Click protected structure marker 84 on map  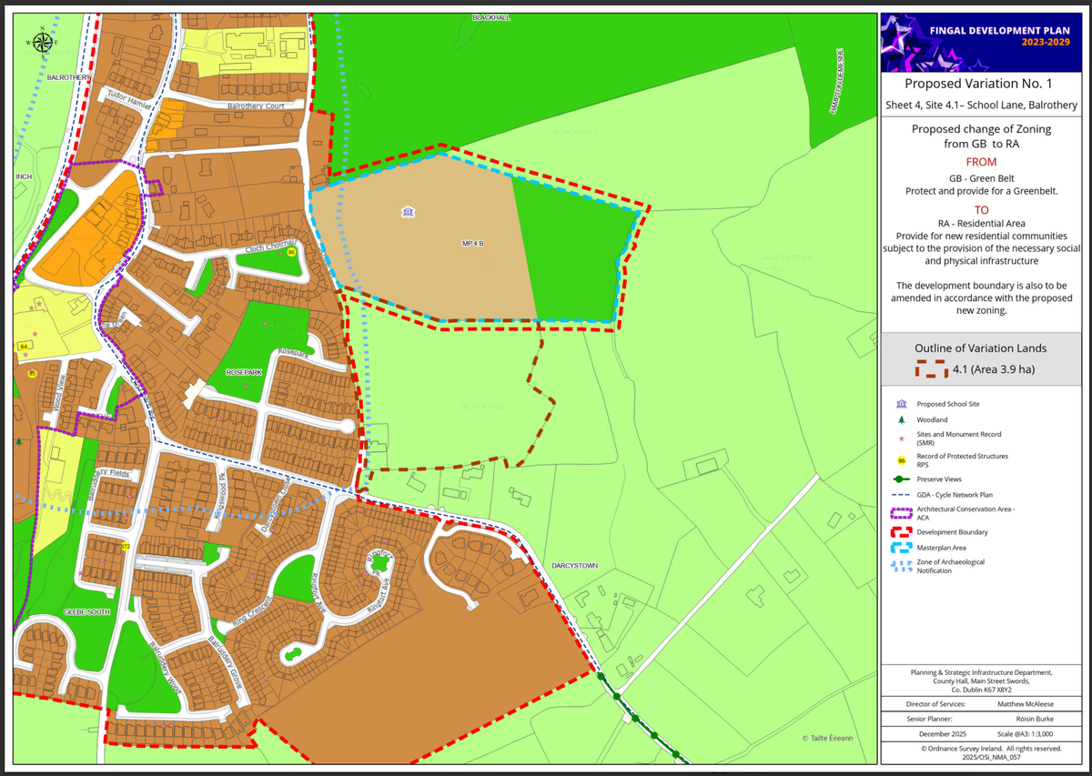(x=23, y=347)
